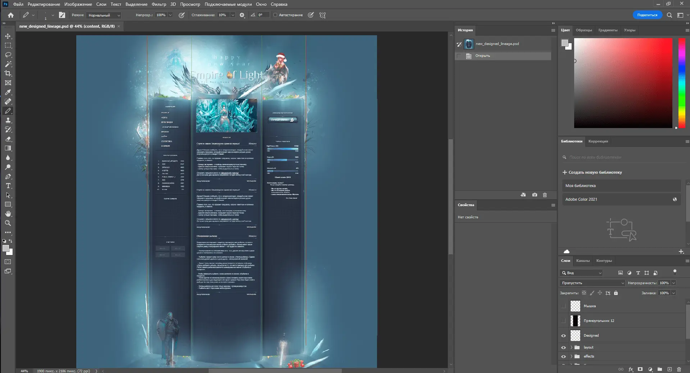690x373 pixels.
Task: Select the Crop tool
Action: [x=8, y=73]
